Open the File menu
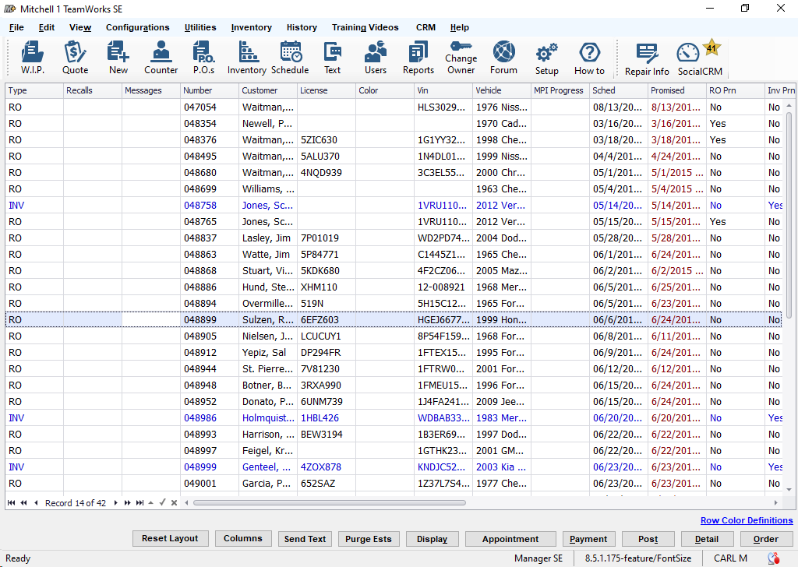 tap(16, 27)
